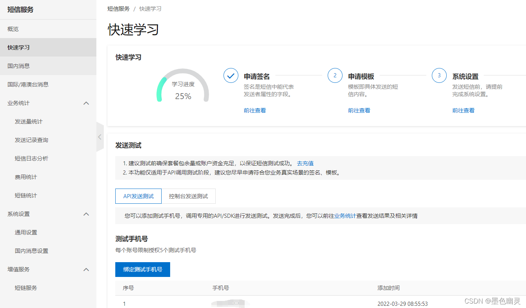The height and width of the screenshot is (308, 526).
Task: Click row number 1 in the table
Action: point(124,304)
